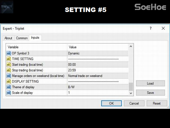The width and height of the screenshot is (170, 128).
Task: Click the Theme of display icon
Action: tap(8, 87)
